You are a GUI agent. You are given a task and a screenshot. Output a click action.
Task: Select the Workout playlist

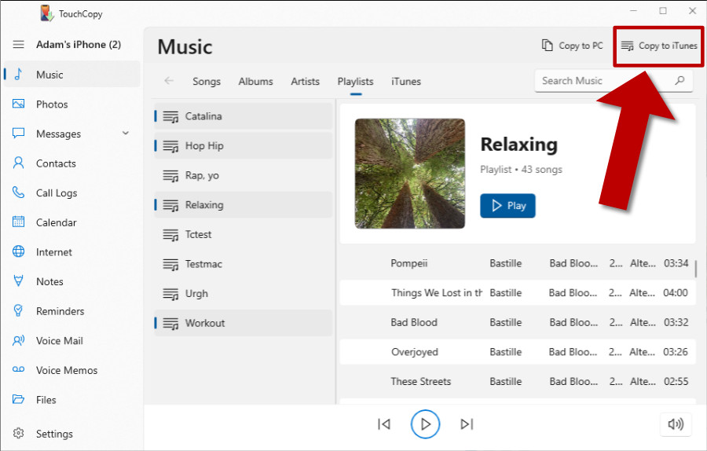click(x=243, y=323)
